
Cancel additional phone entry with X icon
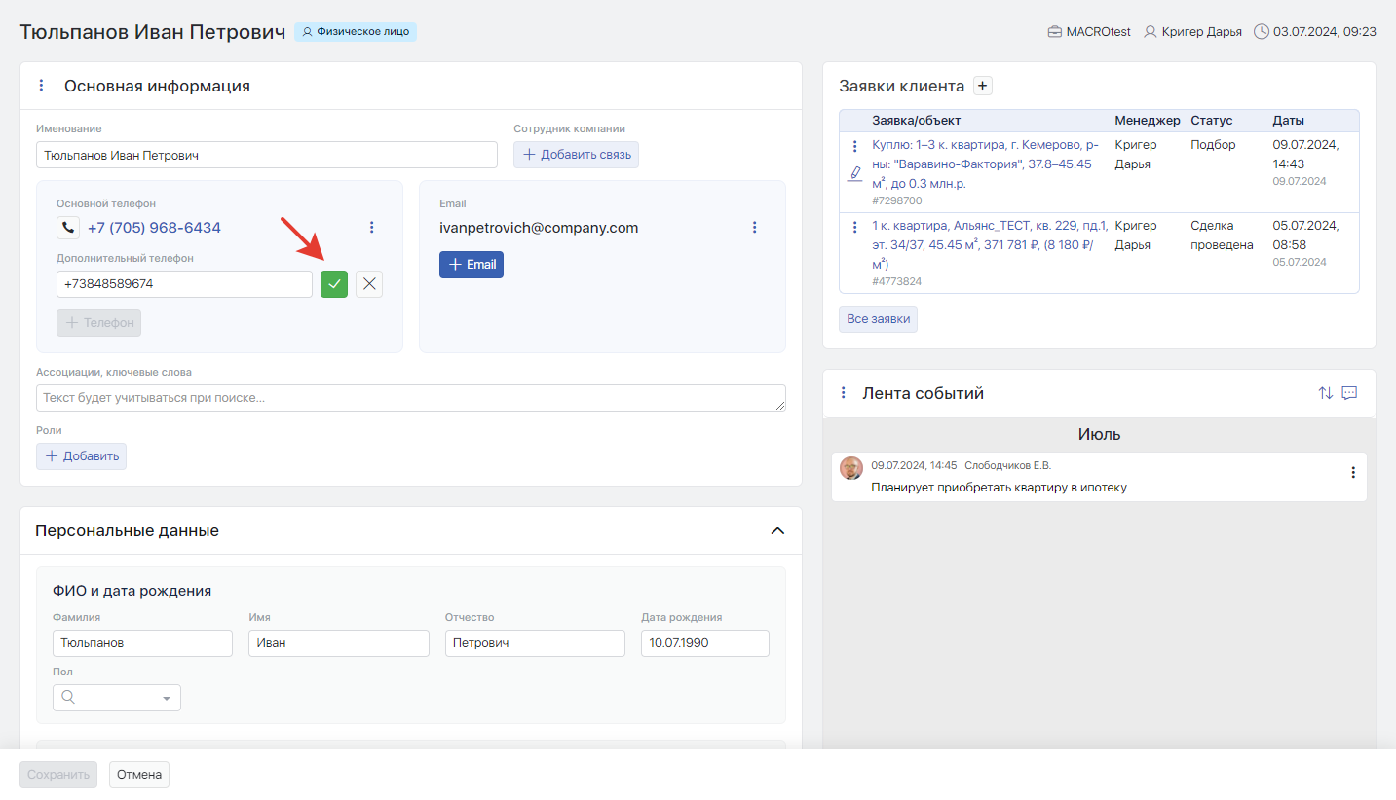pos(369,284)
